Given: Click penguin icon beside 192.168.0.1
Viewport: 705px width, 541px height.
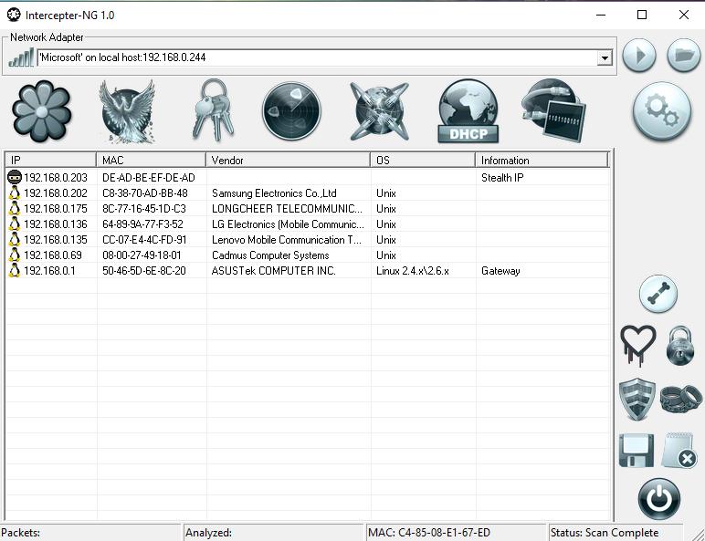Looking at the screenshot, I should click(x=15, y=270).
